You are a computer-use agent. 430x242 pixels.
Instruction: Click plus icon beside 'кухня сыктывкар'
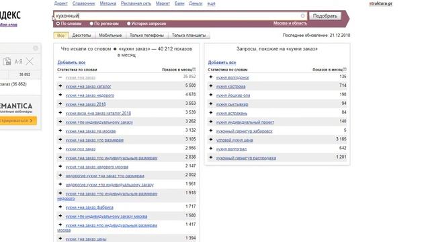point(211,104)
